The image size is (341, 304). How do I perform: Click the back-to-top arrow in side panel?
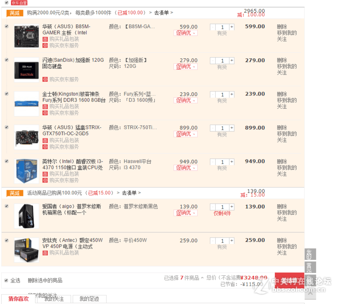tap(310, 293)
